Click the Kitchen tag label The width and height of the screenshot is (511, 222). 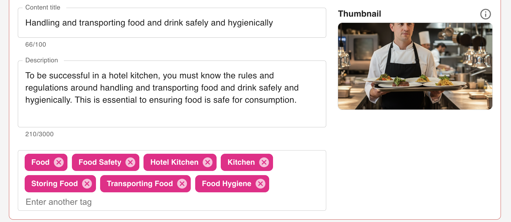tap(241, 162)
